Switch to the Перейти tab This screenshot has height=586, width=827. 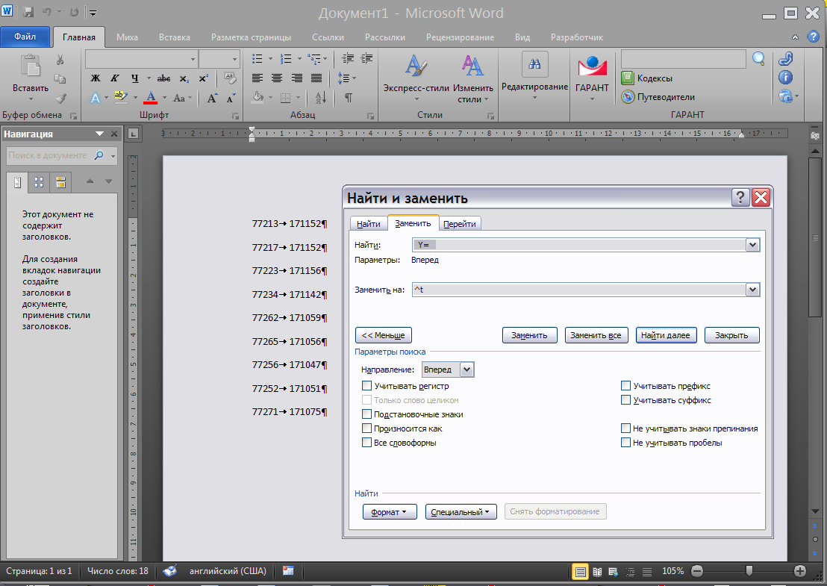click(x=460, y=224)
